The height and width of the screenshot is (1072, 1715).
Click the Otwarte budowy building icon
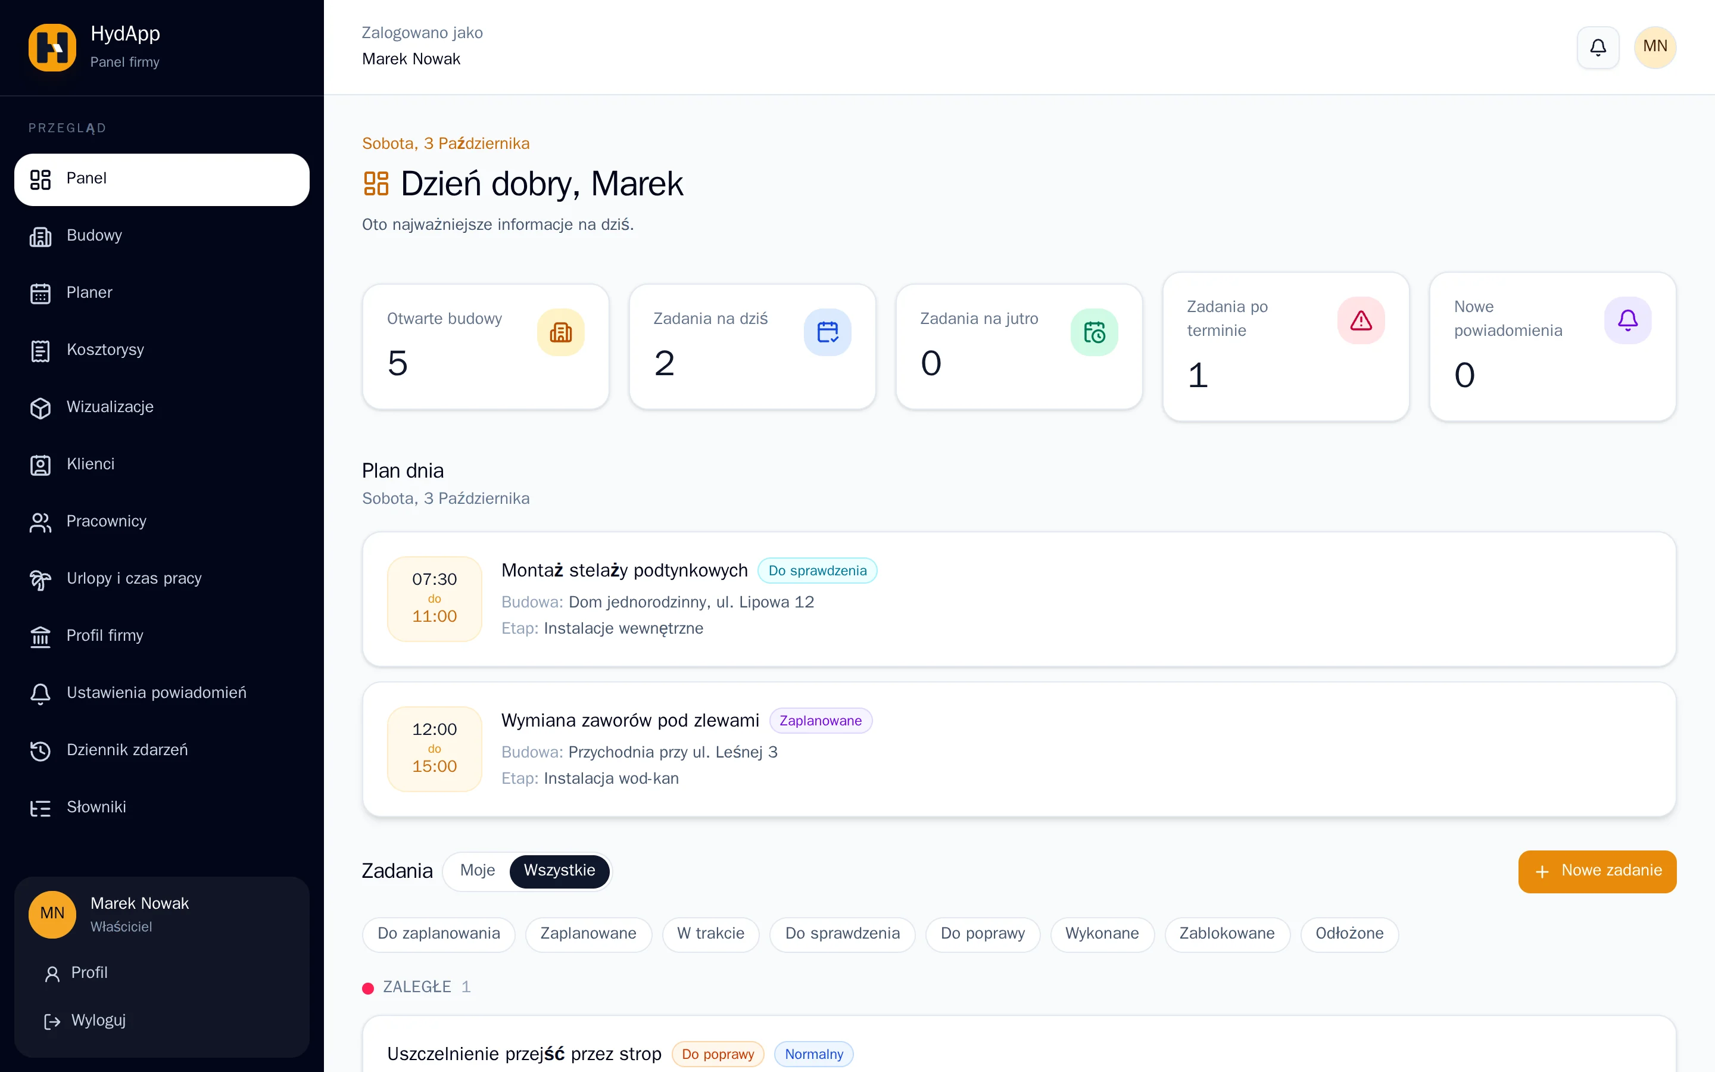(x=560, y=332)
